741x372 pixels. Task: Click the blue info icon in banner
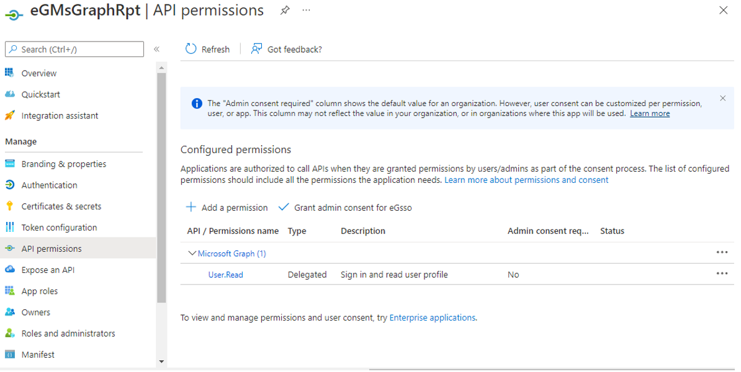[x=197, y=104]
